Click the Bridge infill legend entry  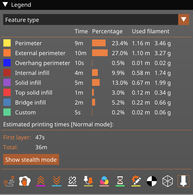pos(30,102)
